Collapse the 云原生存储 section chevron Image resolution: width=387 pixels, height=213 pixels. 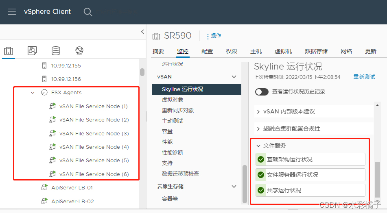click(234, 186)
